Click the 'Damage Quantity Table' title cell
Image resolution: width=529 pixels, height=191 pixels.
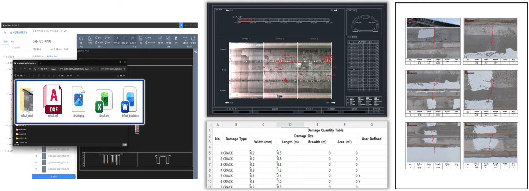(325, 130)
